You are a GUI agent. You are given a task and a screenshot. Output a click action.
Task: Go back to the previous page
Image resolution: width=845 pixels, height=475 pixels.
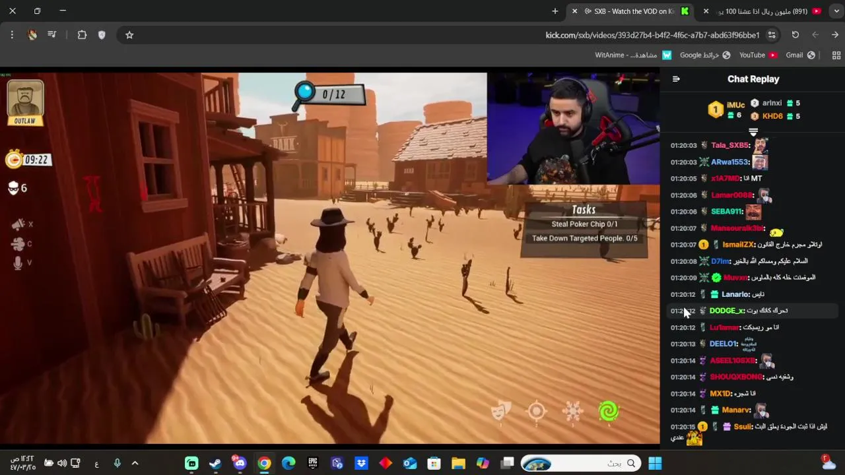815,35
